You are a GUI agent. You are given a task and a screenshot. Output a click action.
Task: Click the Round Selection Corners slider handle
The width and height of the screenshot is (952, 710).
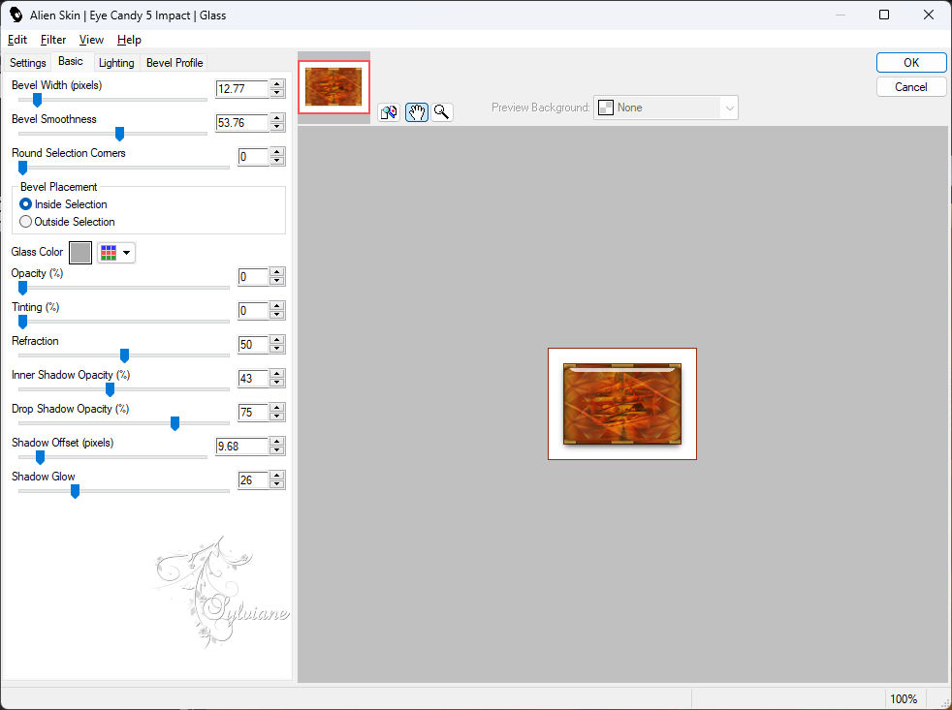[x=22, y=168]
